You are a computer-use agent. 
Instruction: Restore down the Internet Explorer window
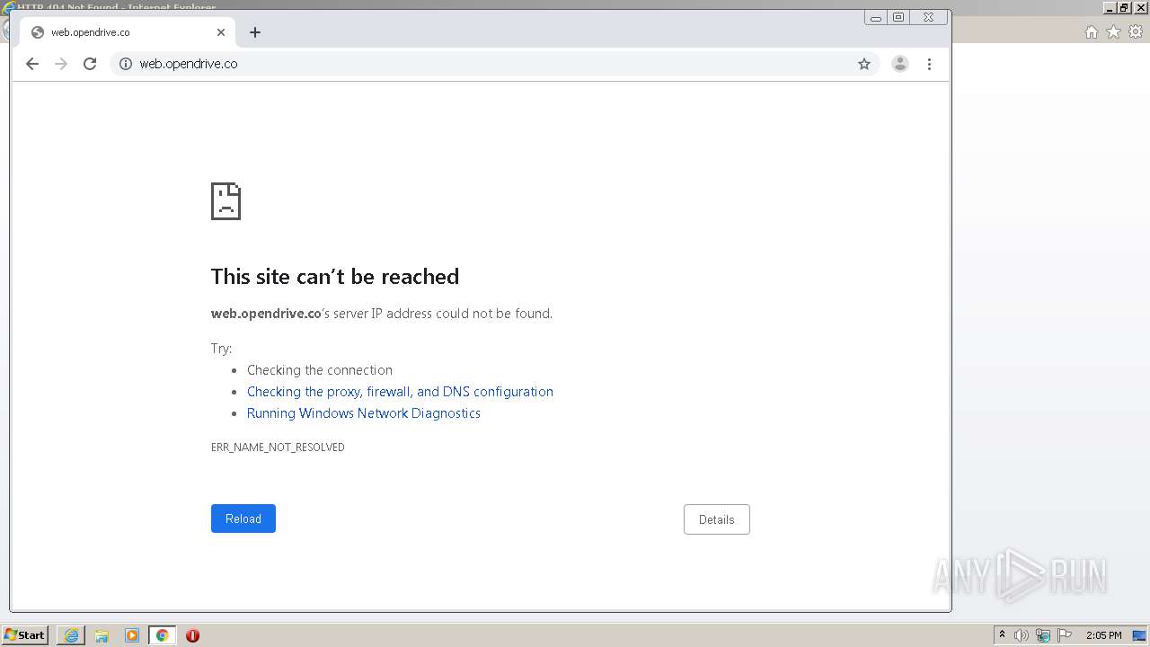[1124, 7]
